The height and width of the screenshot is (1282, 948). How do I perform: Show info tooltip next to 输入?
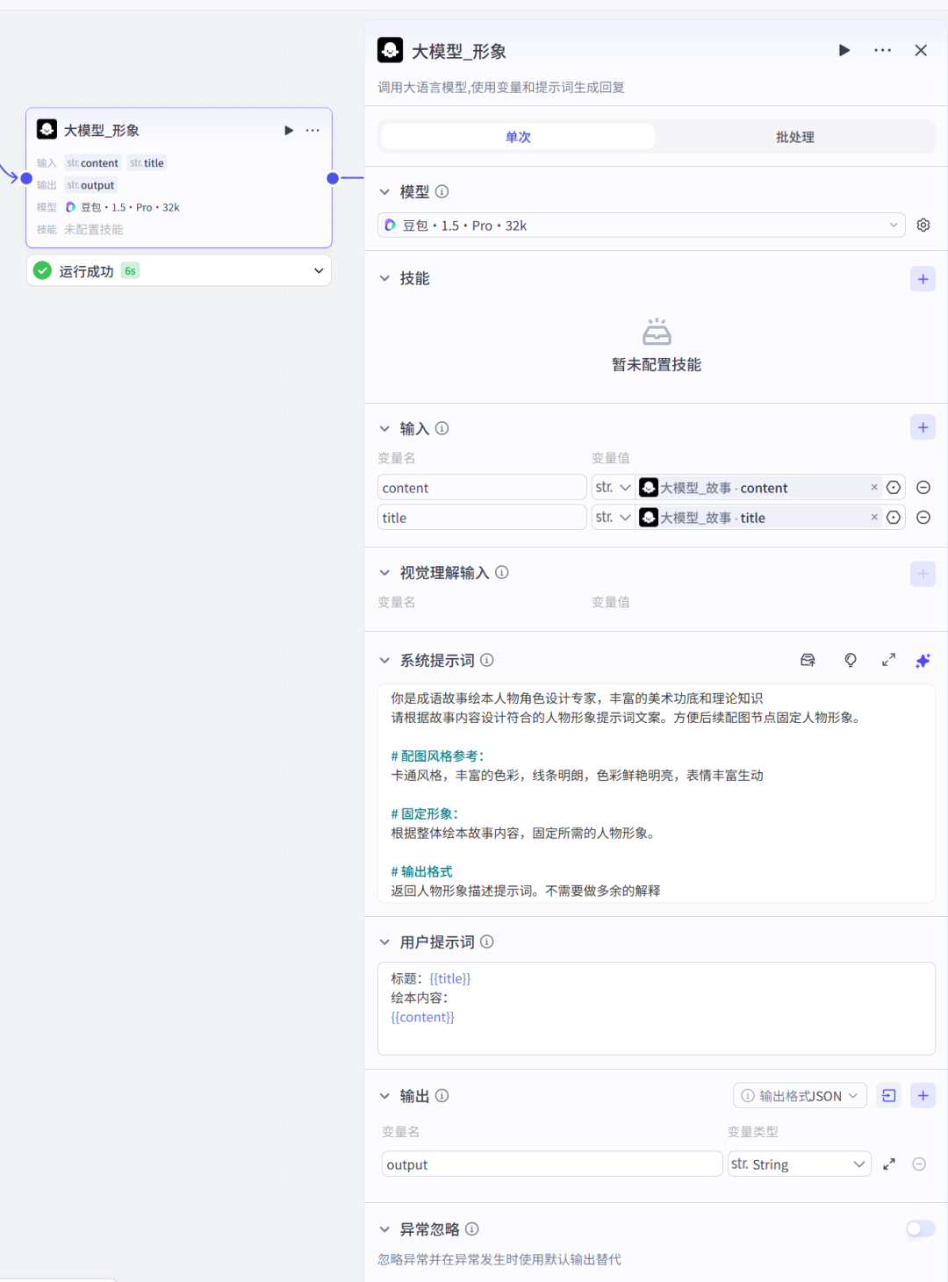point(442,428)
